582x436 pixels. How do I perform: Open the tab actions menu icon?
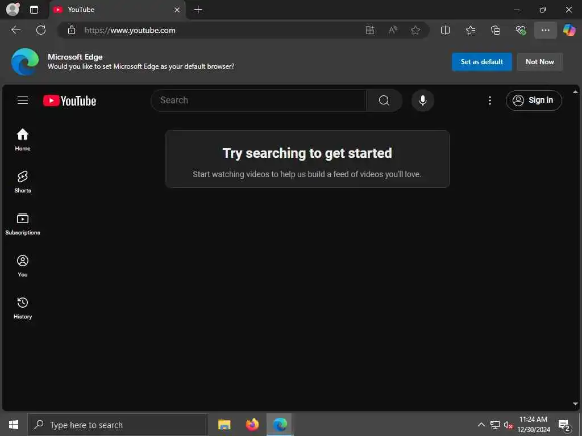point(34,10)
